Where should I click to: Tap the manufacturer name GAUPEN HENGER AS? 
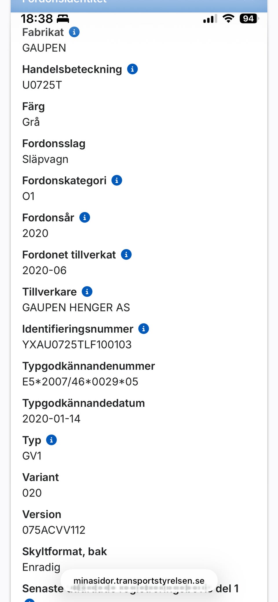click(76, 308)
